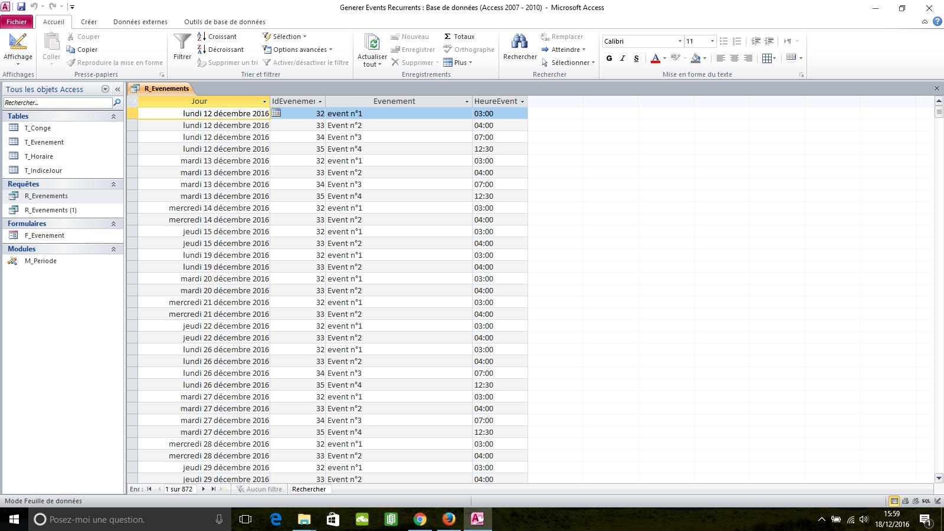Click the background fill bucket icon

(x=696, y=58)
